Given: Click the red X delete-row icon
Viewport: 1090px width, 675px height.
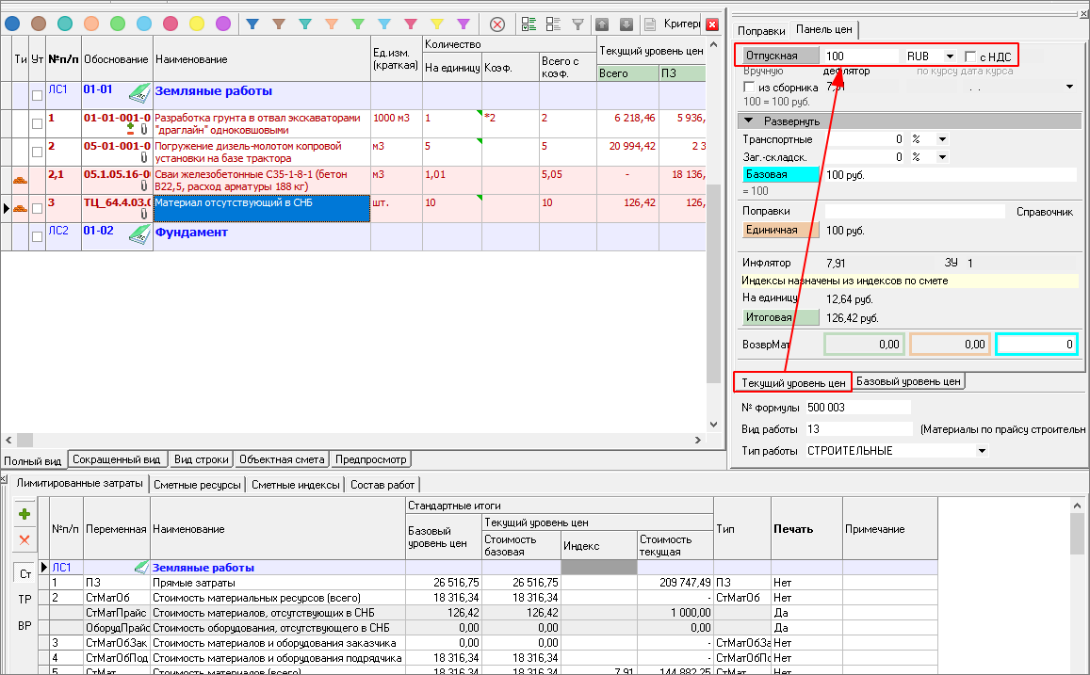Looking at the screenshot, I should [x=24, y=540].
